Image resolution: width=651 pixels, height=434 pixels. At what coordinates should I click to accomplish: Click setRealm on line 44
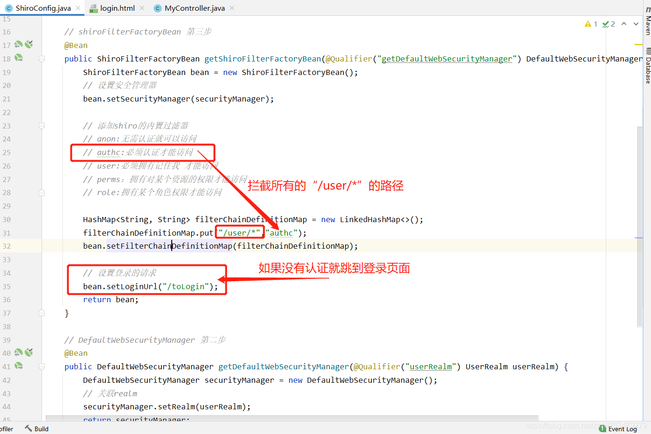pyautogui.click(x=176, y=407)
